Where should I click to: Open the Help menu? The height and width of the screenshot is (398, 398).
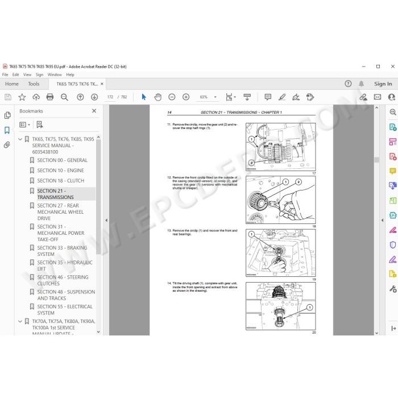70,74
